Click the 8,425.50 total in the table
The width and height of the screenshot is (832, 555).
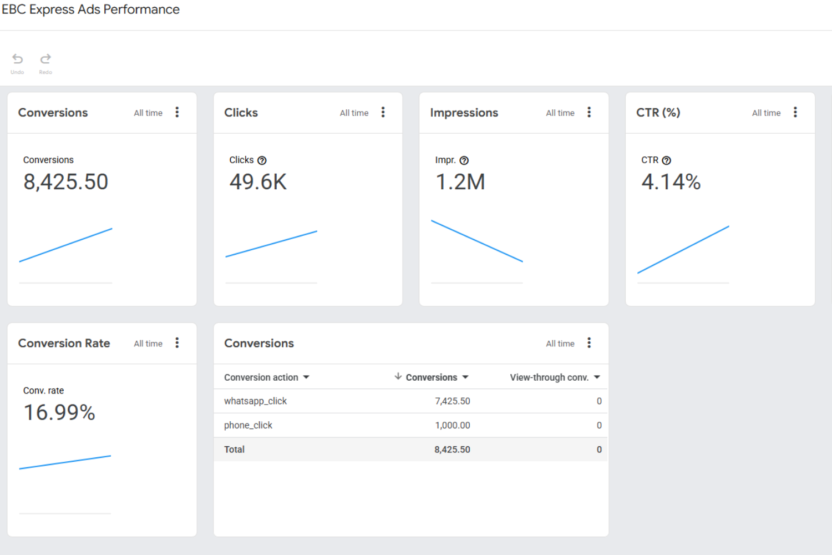click(452, 450)
